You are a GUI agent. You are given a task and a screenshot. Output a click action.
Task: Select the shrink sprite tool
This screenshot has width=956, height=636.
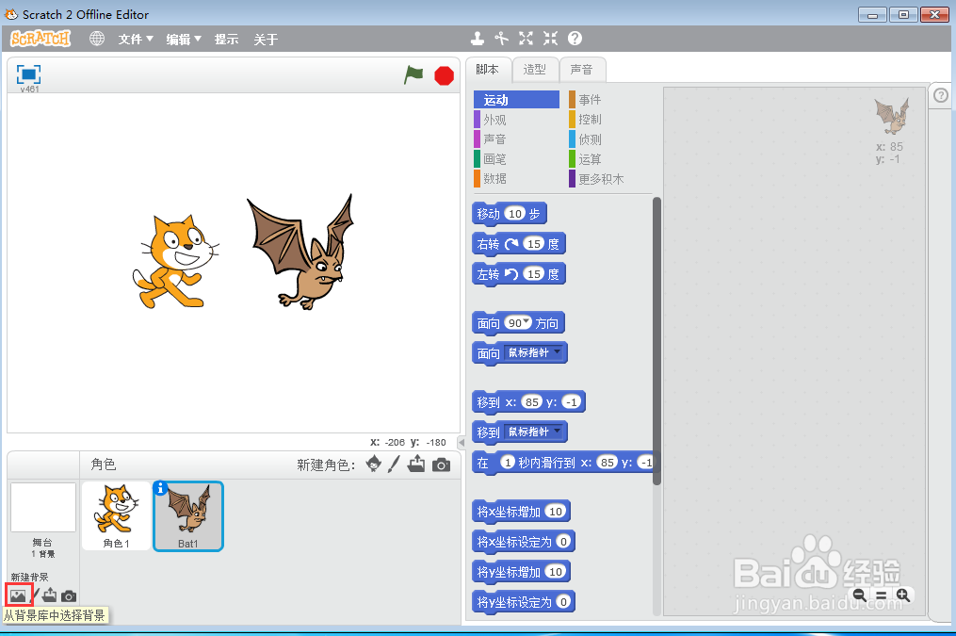(549, 39)
